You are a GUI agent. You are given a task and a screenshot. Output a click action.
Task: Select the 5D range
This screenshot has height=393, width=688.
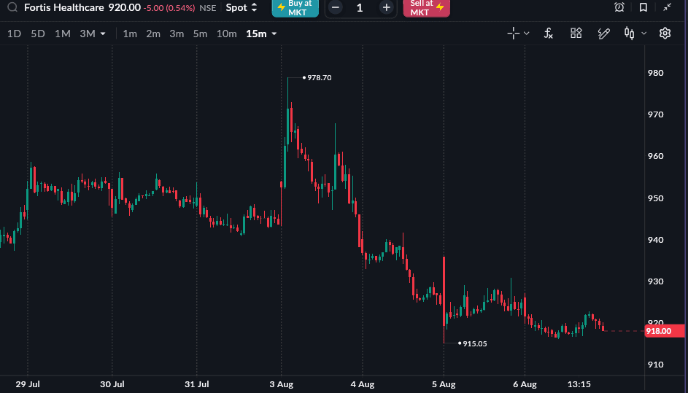[38, 34]
